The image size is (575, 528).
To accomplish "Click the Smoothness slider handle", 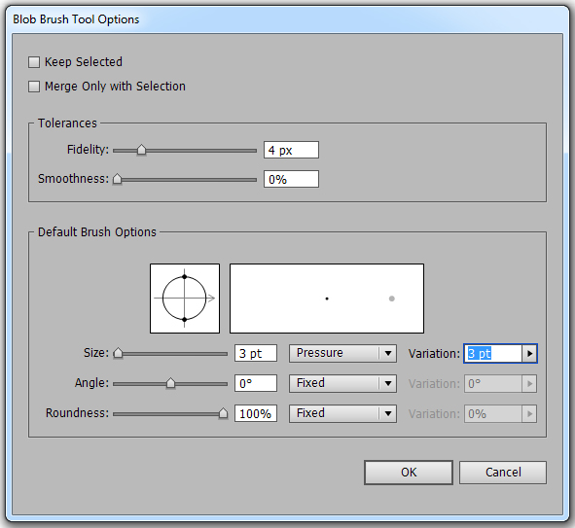I will [117, 179].
